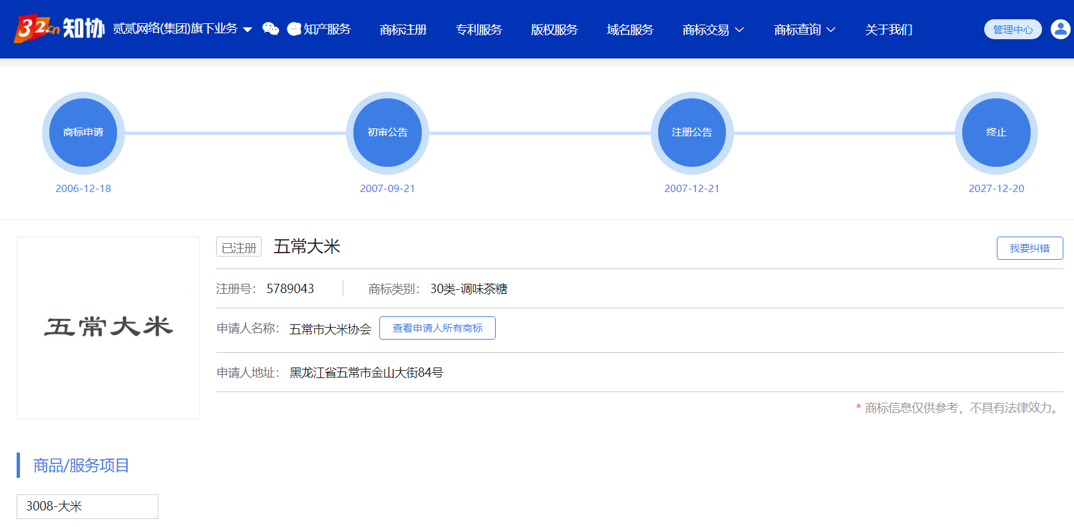Expand the 贰贰网络(集团)旗下业务 dropdown
This screenshot has height=527, width=1074.
pos(182,29)
